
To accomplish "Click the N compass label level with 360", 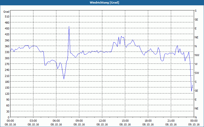I will click(x=196, y=46).
